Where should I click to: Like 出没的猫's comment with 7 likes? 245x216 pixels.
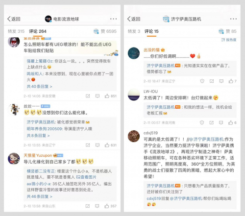point(231,81)
